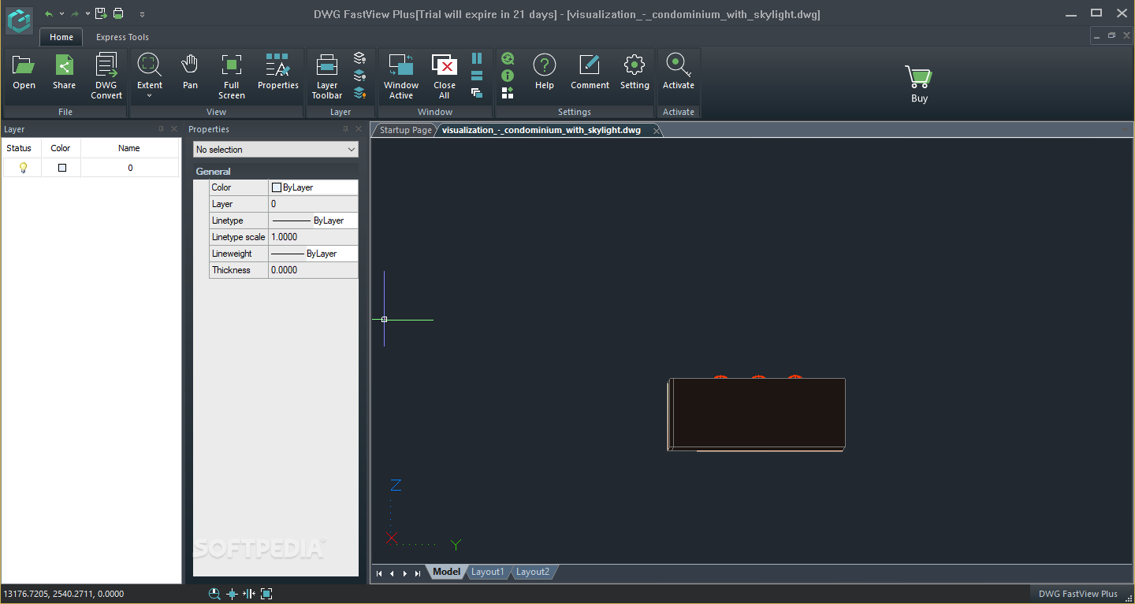Image resolution: width=1135 pixels, height=604 pixels.
Task: Toggle the Layer panel pin
Action: 162,129
